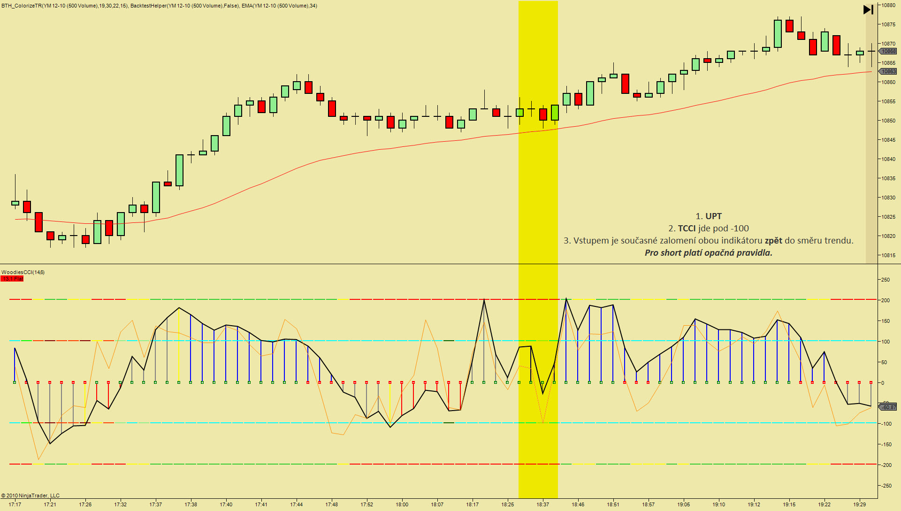Screen dimensions: 901x511
Task: Click the 200 level on CCI axis
Action: (886, 300)
